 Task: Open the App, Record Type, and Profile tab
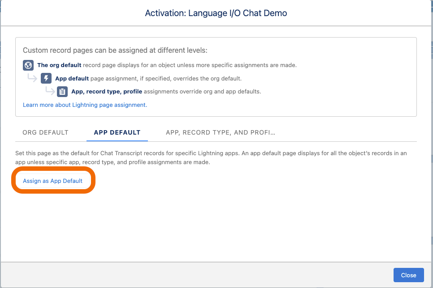click(221, 132)
